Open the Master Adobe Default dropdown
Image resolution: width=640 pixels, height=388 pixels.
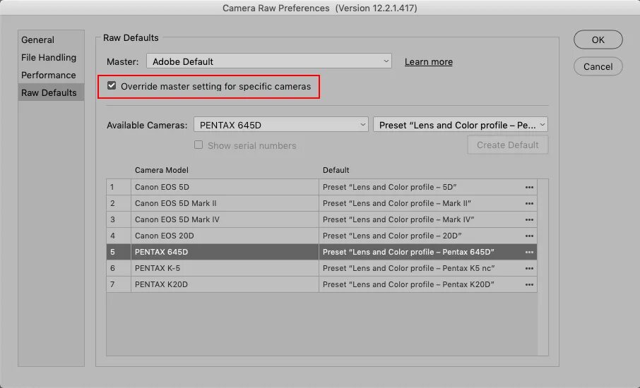click(x=269, y=61)
